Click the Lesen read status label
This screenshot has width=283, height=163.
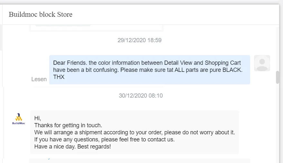[x=39, y=79]
